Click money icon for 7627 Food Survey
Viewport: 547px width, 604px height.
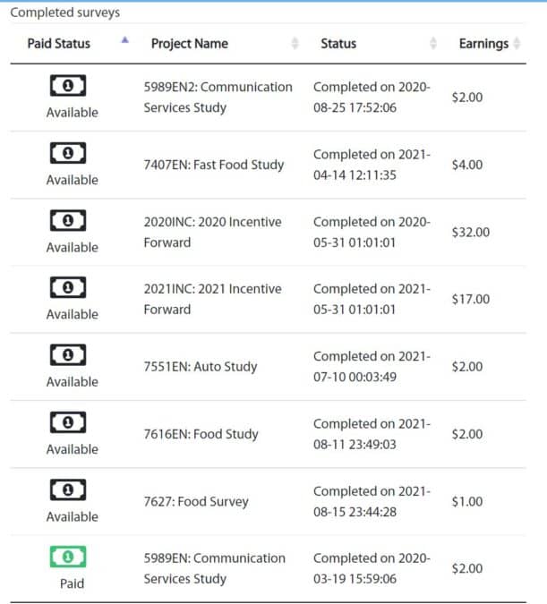[x=68, y=489]
